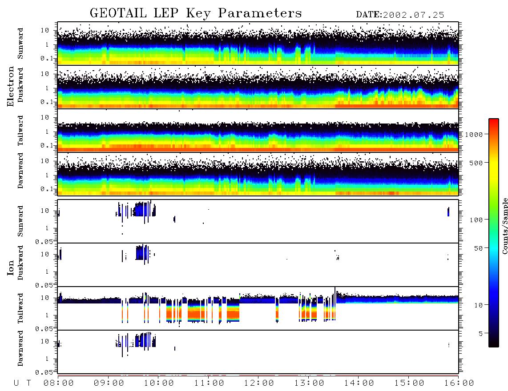508x391 pixels.
Task: Click the colorbar value 100
Action: pos(476,220)
